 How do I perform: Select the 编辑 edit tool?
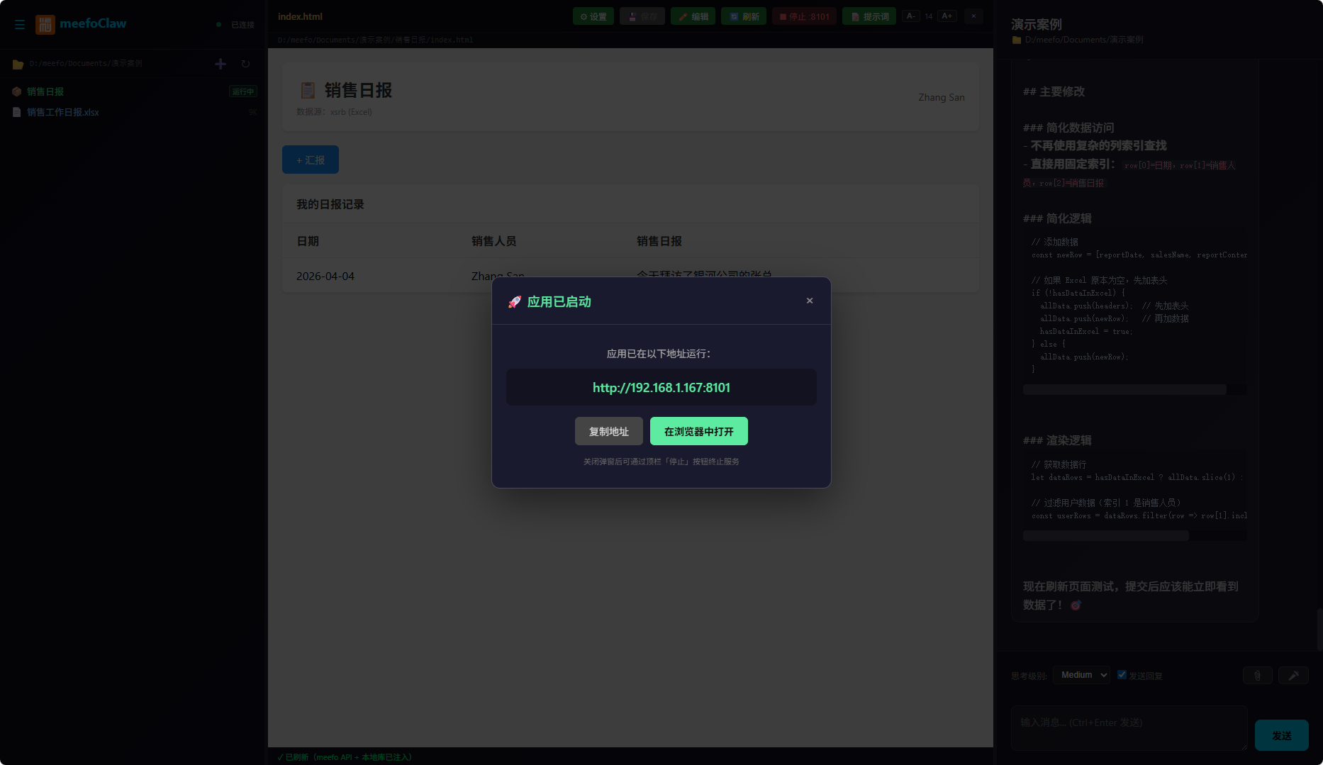693,16
